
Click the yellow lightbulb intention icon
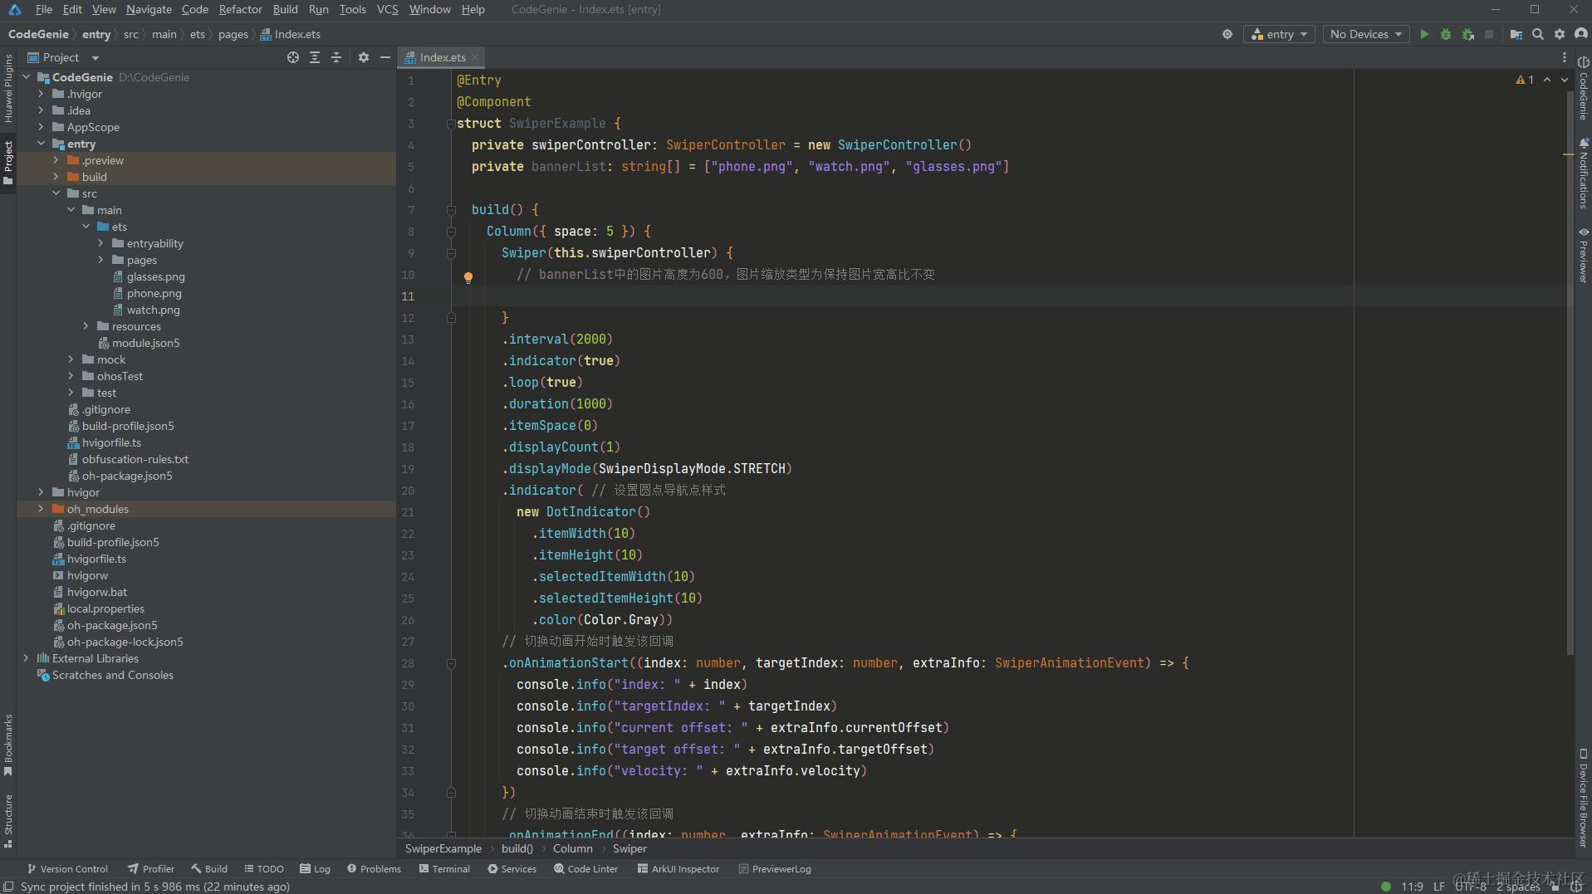pyautogui.click(x=468, y=277)
